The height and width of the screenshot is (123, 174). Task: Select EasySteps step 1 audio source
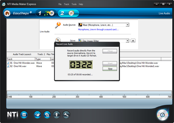tap(46, 13)
